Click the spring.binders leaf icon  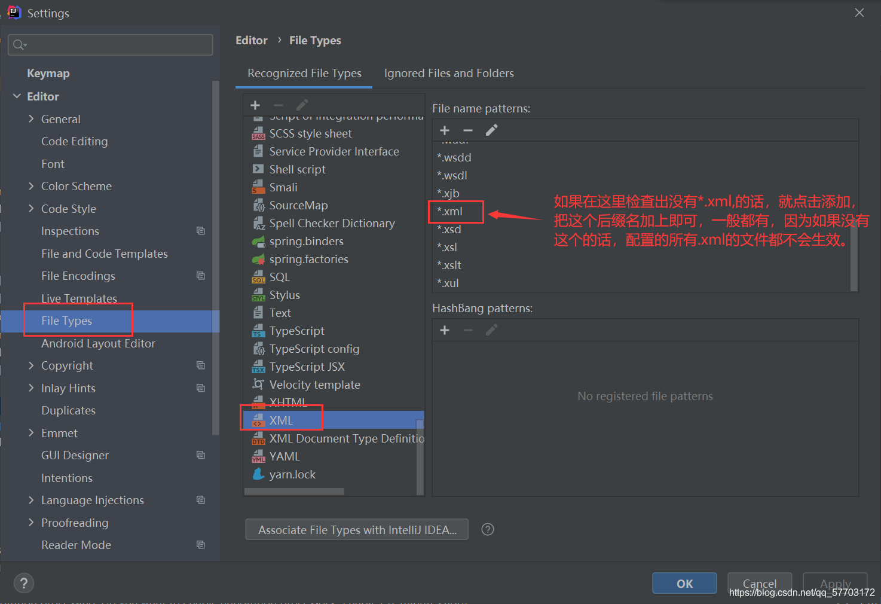(258, 241)
